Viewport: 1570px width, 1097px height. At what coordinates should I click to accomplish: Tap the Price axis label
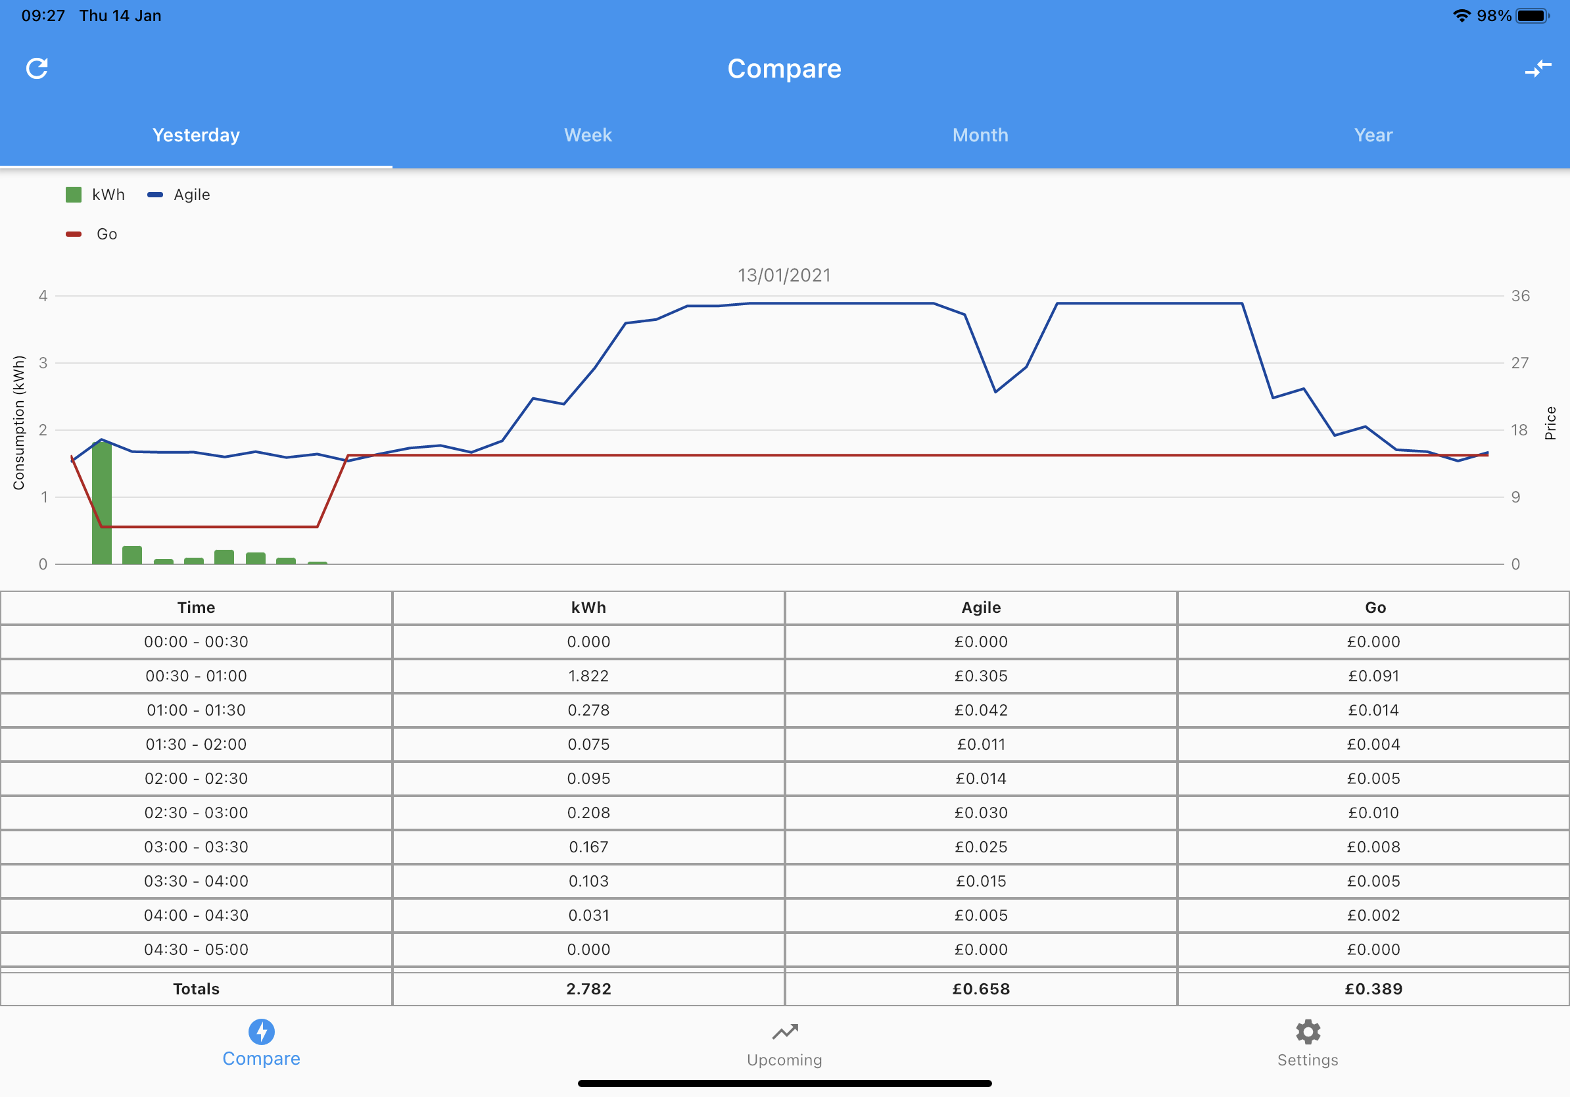coord(1550,424)
